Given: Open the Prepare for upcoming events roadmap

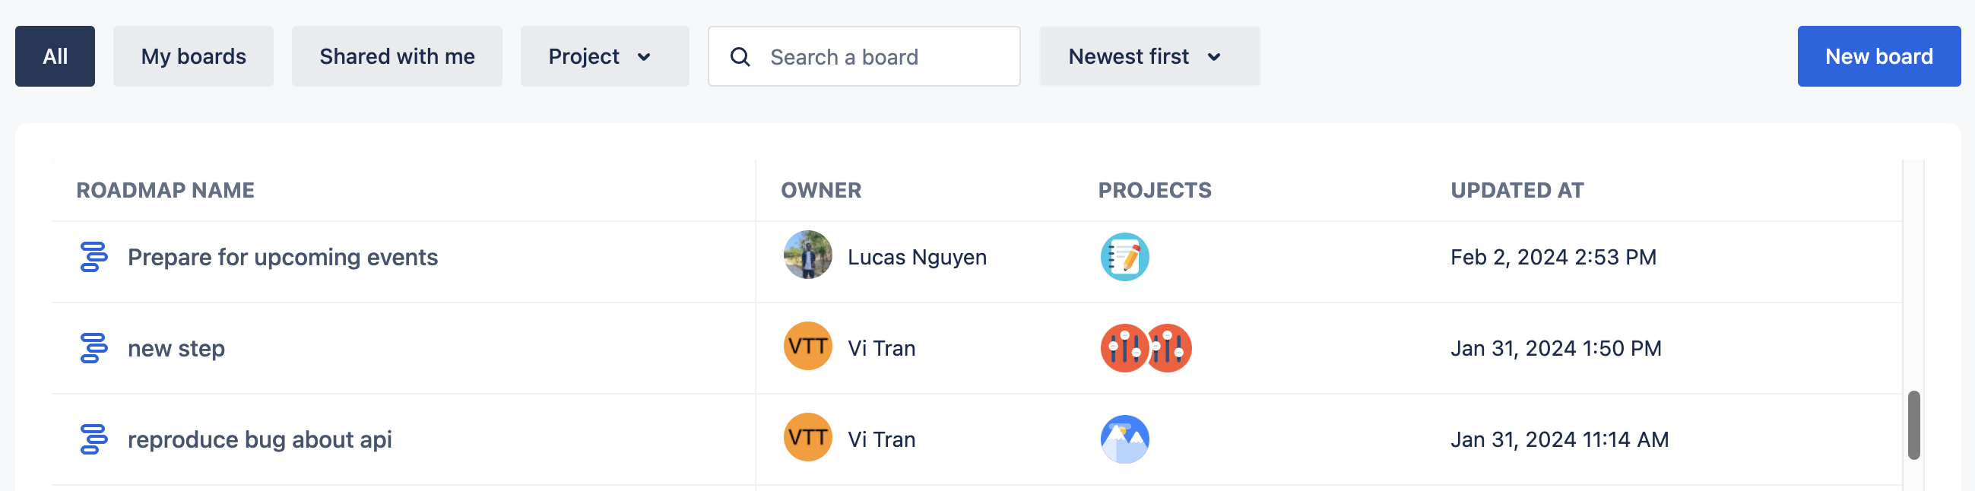Looking at the screenshot, I should coord(282,258).
